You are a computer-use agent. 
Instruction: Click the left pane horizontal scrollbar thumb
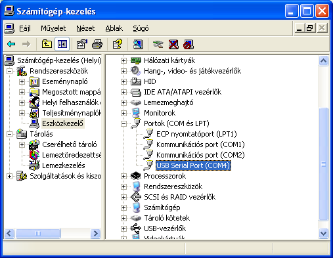tap(38, 234)
